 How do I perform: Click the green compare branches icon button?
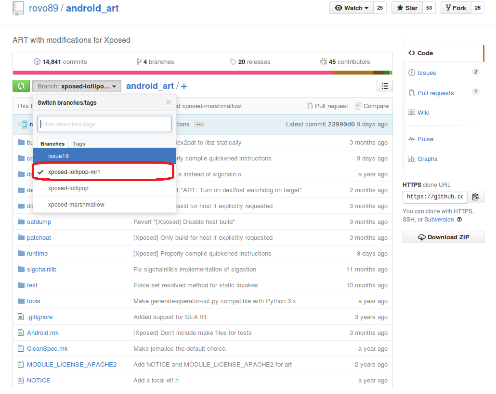[x=21, y=86]
